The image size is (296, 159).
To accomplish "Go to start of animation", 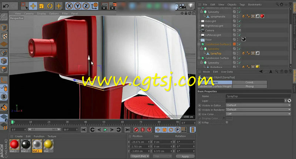I will click(x=84, y=129).
